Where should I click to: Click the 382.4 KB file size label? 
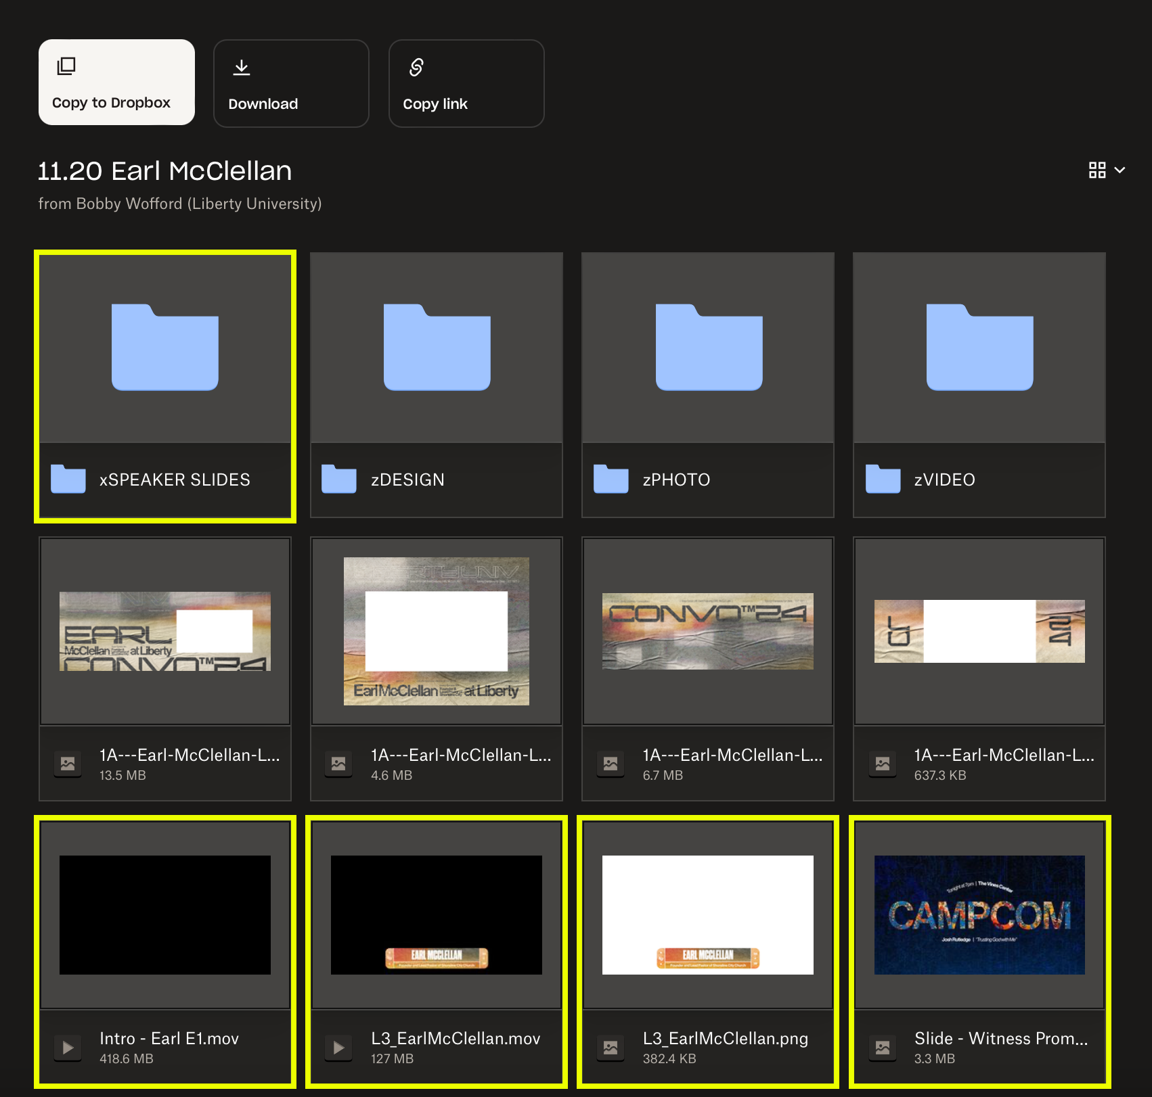[x=669, y=1059]
